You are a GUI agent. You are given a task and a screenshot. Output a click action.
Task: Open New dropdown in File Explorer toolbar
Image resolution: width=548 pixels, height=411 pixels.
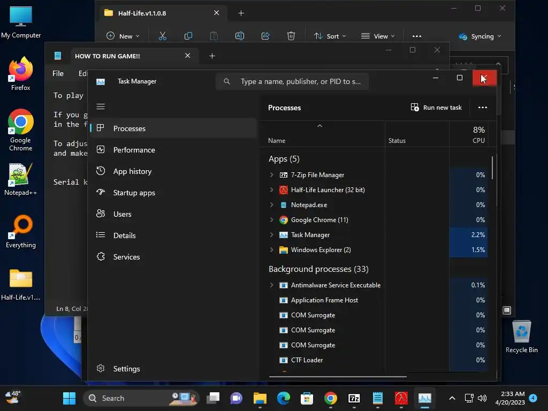(x=123, y=36)
